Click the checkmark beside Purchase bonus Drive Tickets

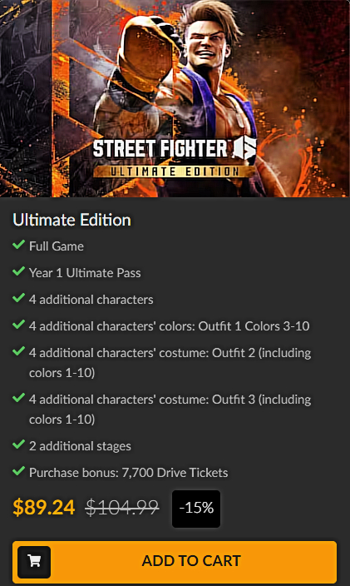[18, 471]
